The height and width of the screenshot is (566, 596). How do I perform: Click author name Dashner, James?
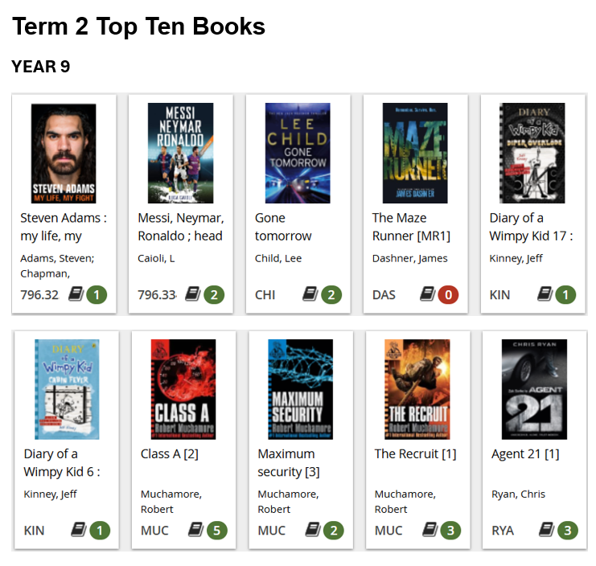pyautogui.click(x=409, y=258)
